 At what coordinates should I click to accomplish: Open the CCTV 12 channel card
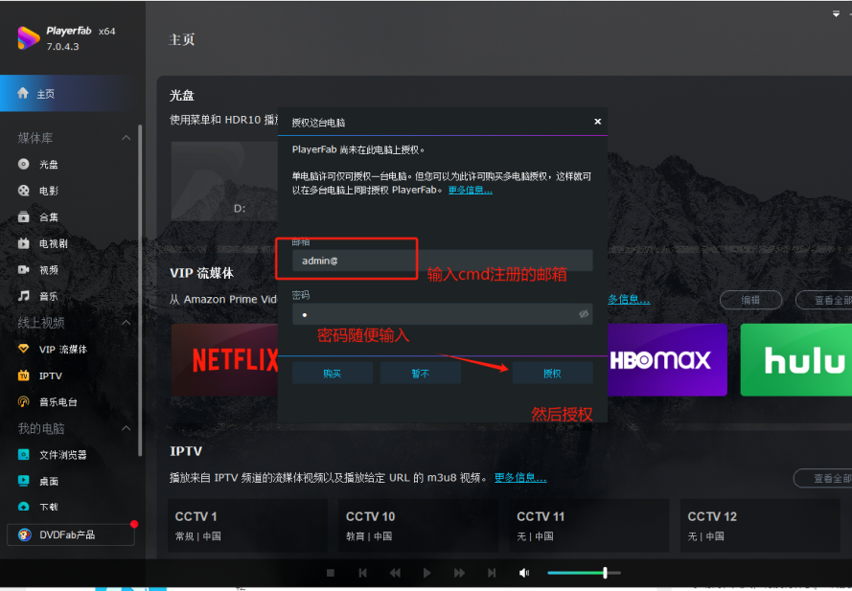[x=760, y=526]
